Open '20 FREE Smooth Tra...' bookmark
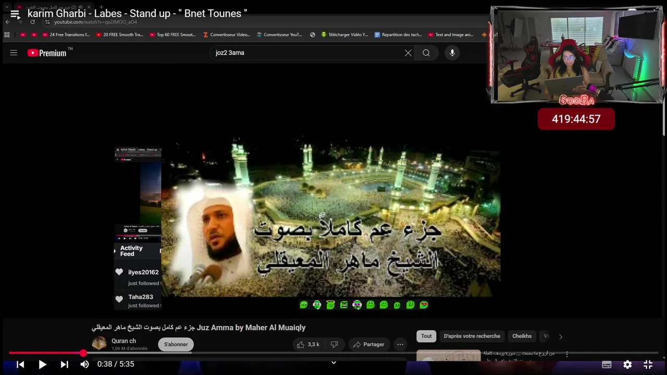 pos(119,35)
